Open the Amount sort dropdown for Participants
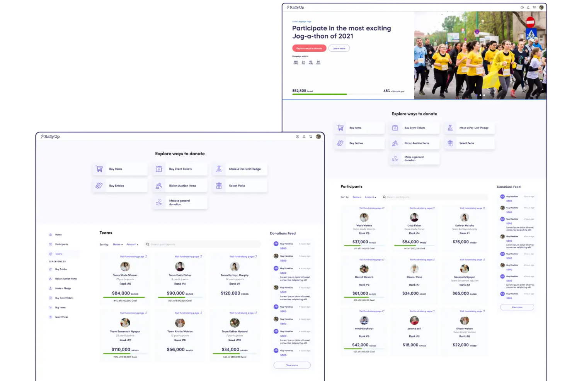Viewport: 572px width, 381px height. click(x=370, y=197)
